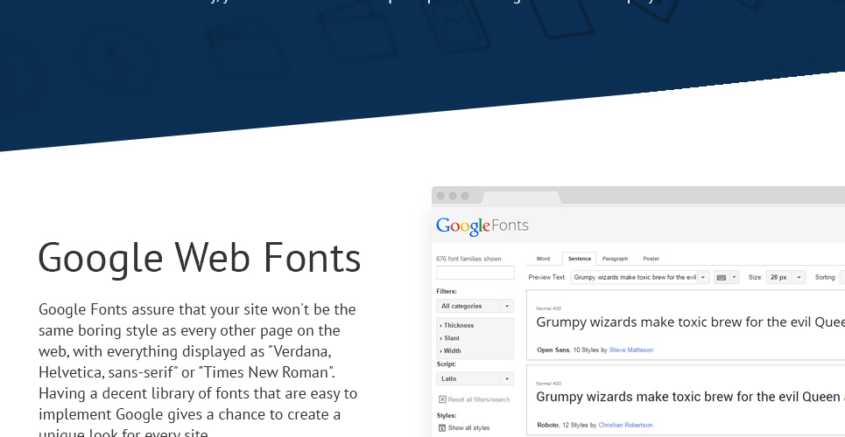Click the first gray window control dot
Screen dimensions: 845x437
440,196
